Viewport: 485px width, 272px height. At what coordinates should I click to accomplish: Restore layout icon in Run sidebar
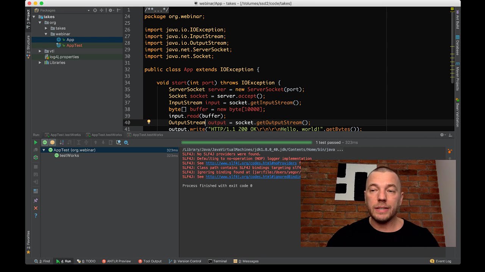tap(36, 191)
